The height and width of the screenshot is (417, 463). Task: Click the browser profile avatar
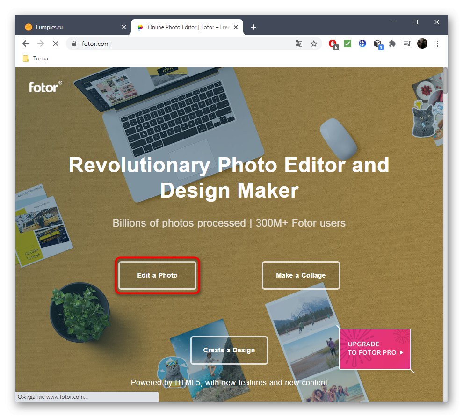coord(422,44)
